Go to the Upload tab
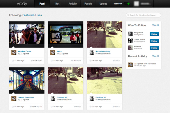 (x=103, y=4)
